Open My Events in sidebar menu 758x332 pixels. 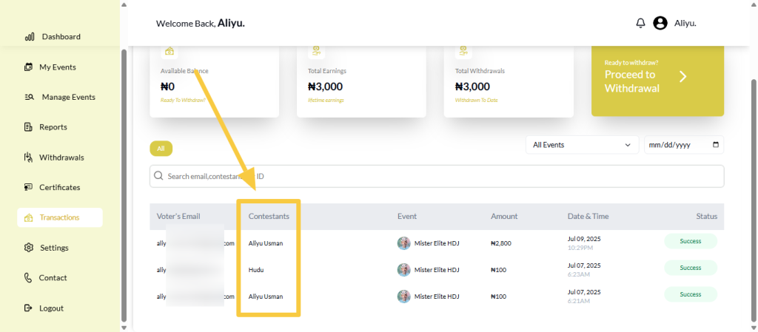[57, 67]
